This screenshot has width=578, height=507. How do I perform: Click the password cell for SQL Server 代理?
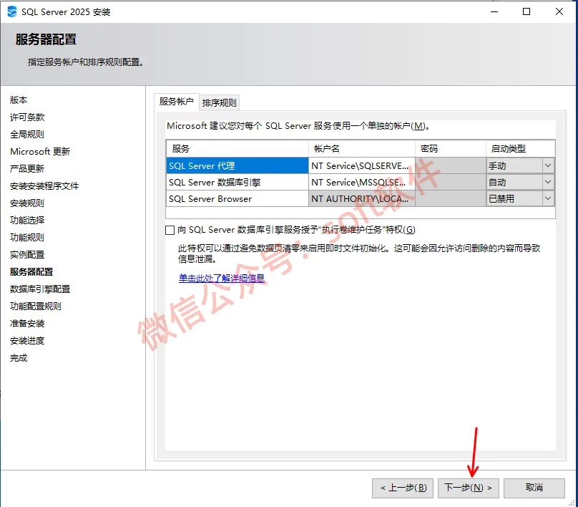point(451,165)
